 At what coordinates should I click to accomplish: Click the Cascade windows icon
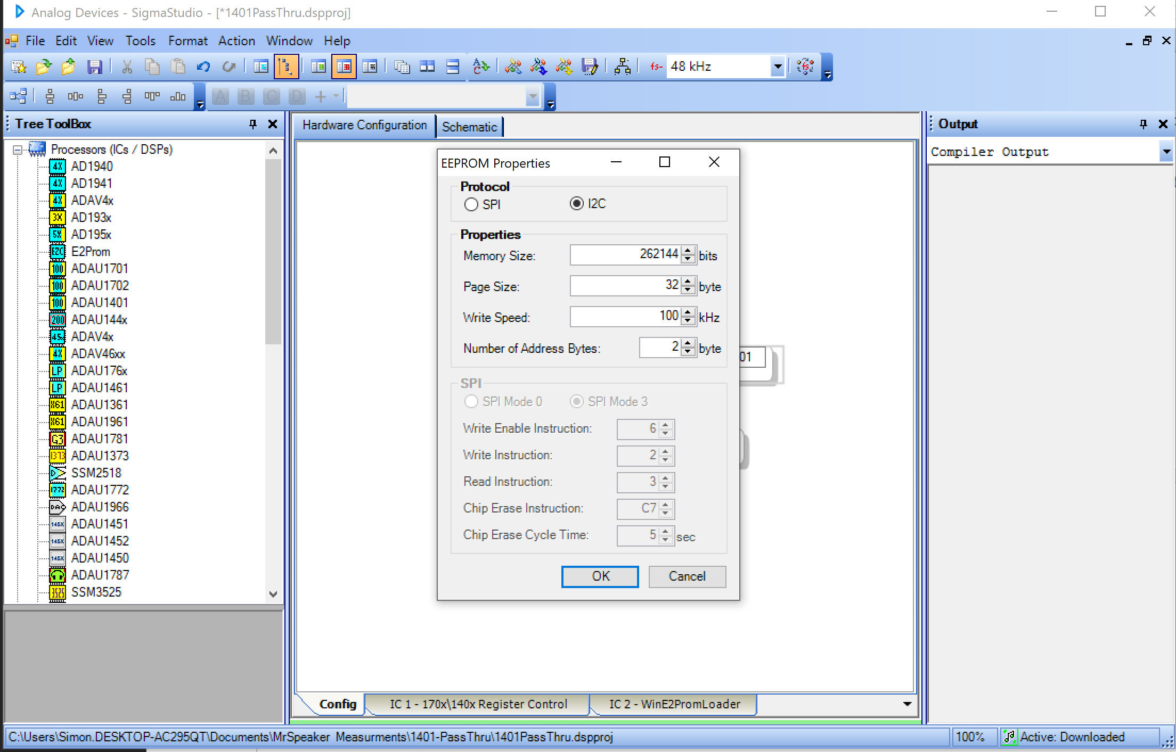pos(402,67)
